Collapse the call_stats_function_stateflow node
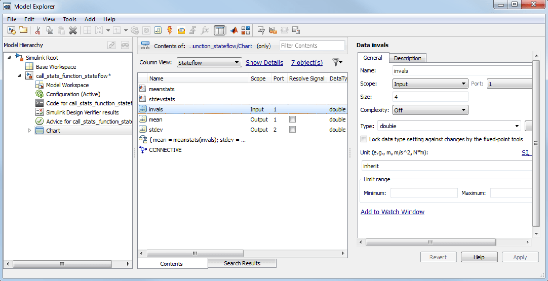 pos(19,76)
